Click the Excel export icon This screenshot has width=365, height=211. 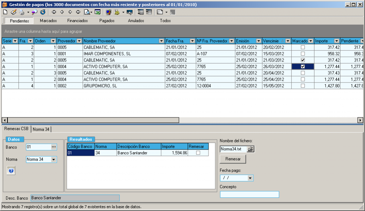pyautogui.click(x=97, y=12)
